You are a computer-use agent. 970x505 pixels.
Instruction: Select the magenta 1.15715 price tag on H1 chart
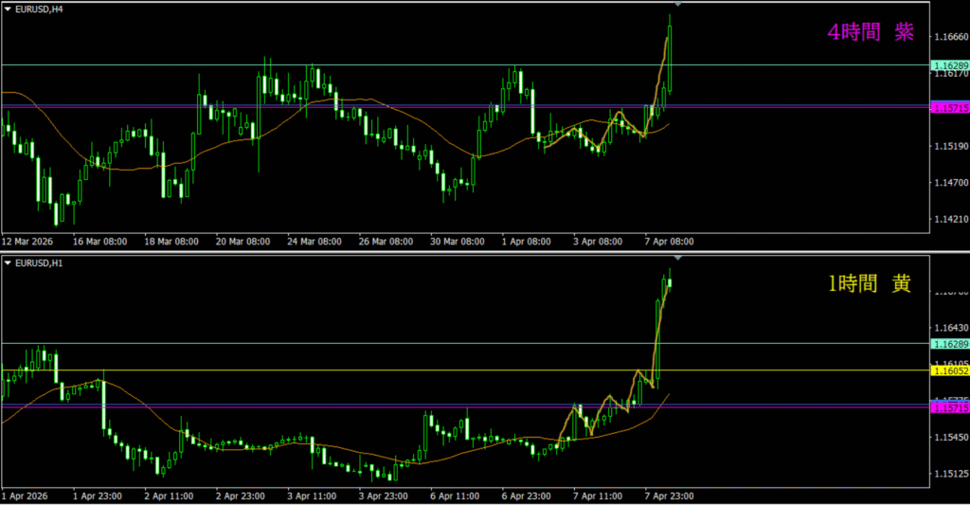point(949,406)
